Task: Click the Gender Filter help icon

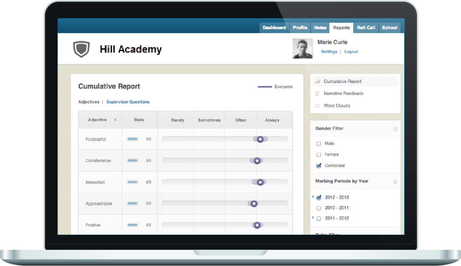Action: coord(395,129)
